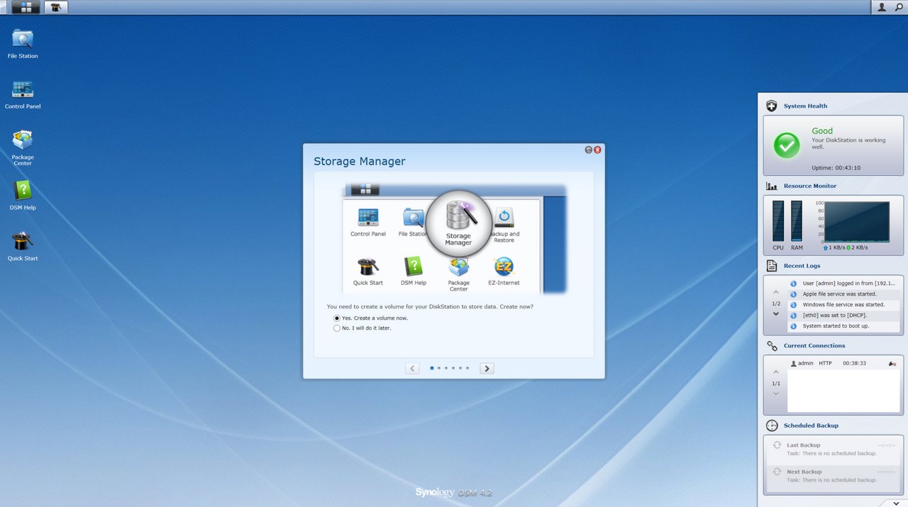
Task: Collapse the widget panel with the bottom chevron
Action: [x=897, y=503]
